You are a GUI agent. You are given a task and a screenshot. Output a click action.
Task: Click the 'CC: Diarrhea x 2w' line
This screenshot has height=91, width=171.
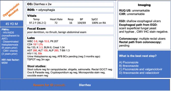(70, 4)
